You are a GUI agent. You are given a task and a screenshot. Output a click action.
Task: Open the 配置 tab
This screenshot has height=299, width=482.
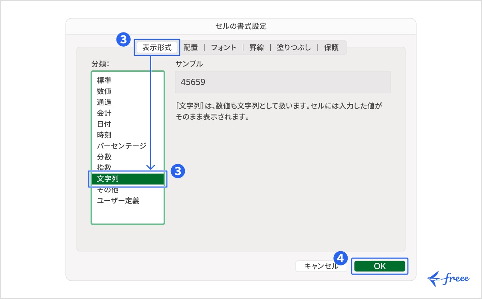click(191, 47)
